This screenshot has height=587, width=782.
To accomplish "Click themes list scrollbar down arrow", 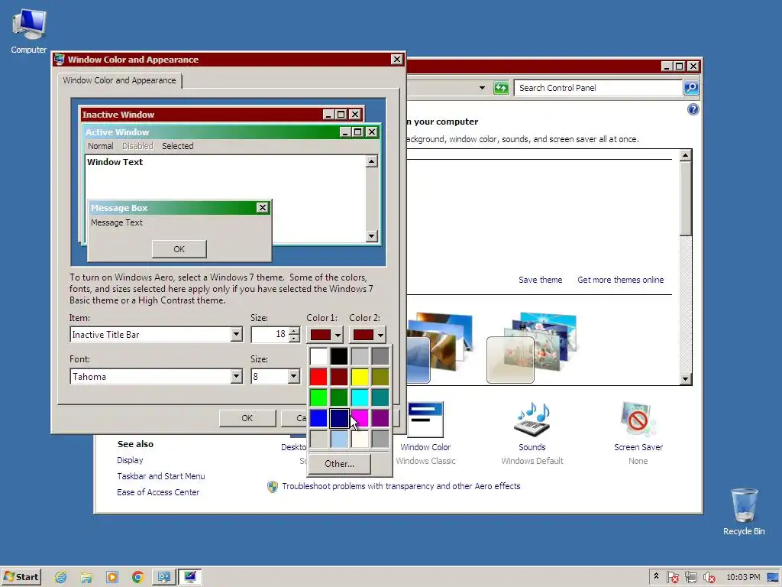I will (x=686, y=379).
